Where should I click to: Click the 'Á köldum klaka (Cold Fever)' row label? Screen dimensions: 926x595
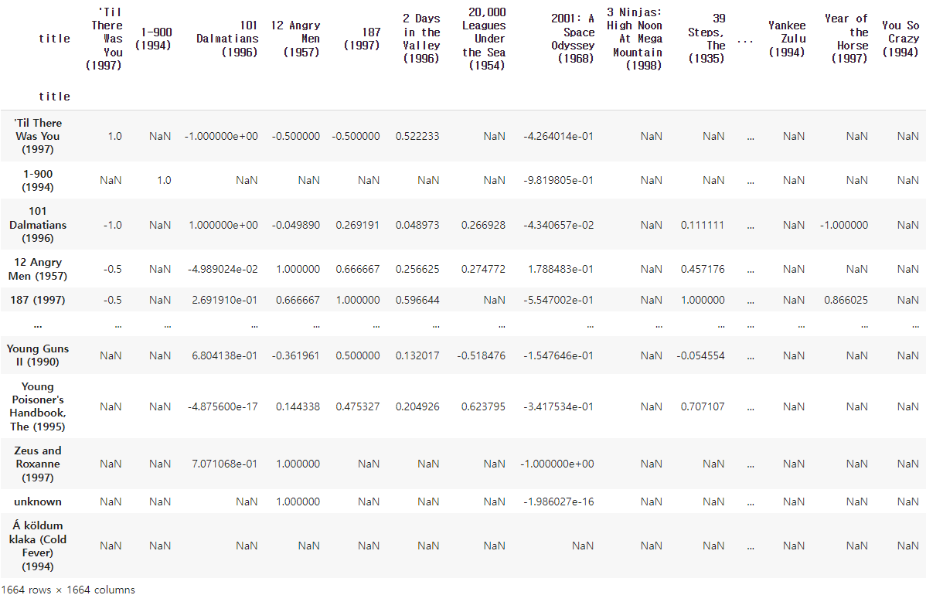(38, 546)
